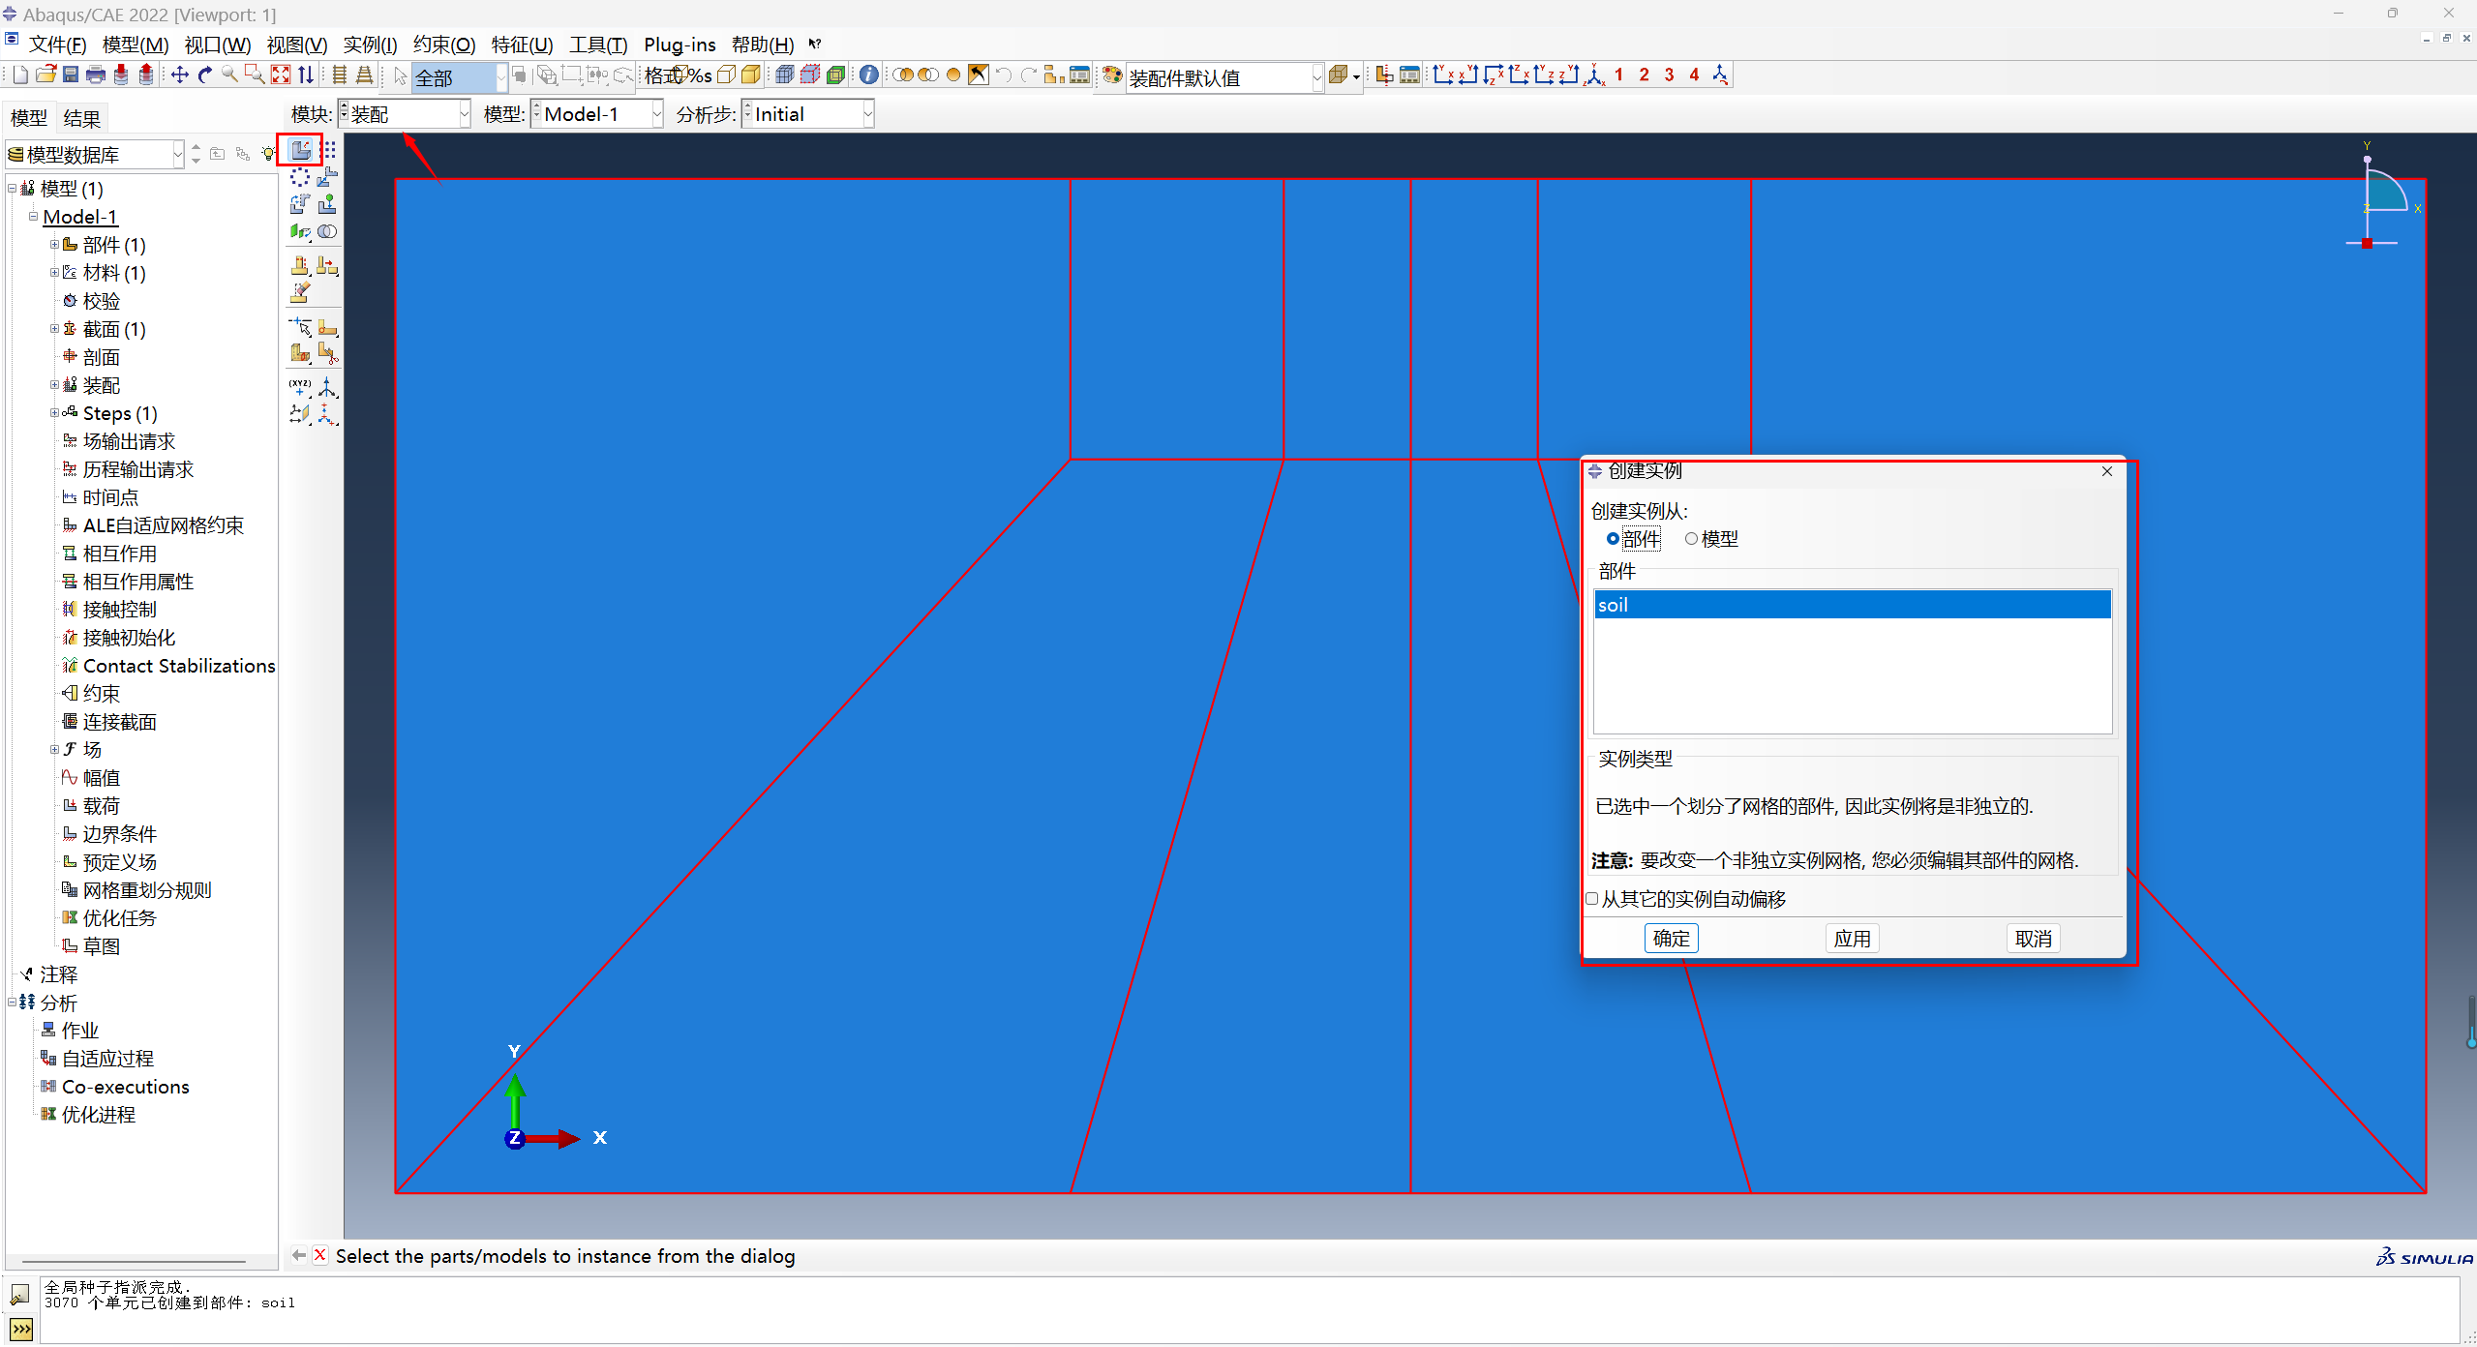The width and height of the screenshot is (2477, 1347).
Task: Select soil in the 部件 list
Action: (x=1852, y=605)
